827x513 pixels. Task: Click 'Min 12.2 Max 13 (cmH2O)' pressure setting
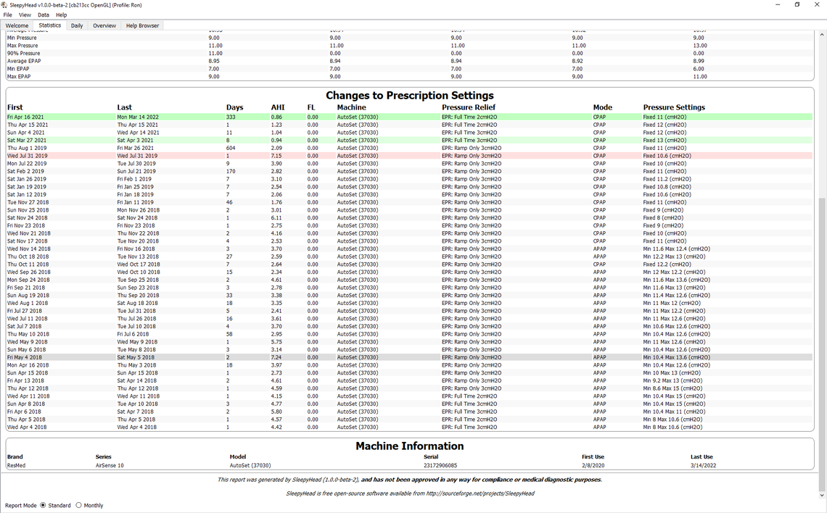[674, 256]
